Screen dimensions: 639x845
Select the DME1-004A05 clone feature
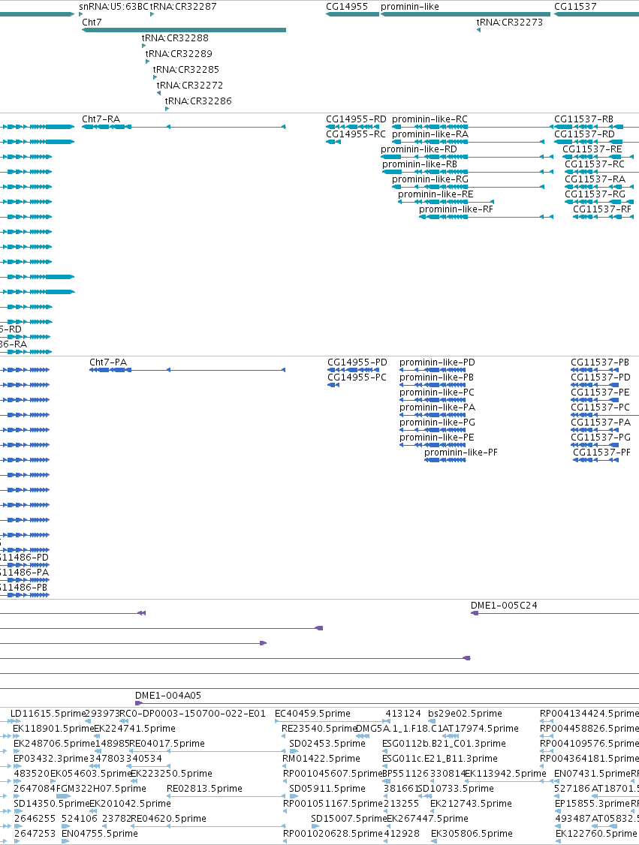[x=168, y=696]
